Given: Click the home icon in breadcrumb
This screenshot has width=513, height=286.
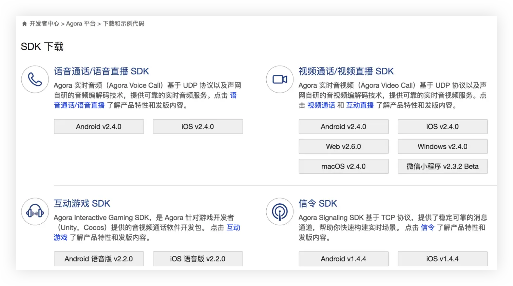Looking at the screenshot, I should tap(24, 24).
